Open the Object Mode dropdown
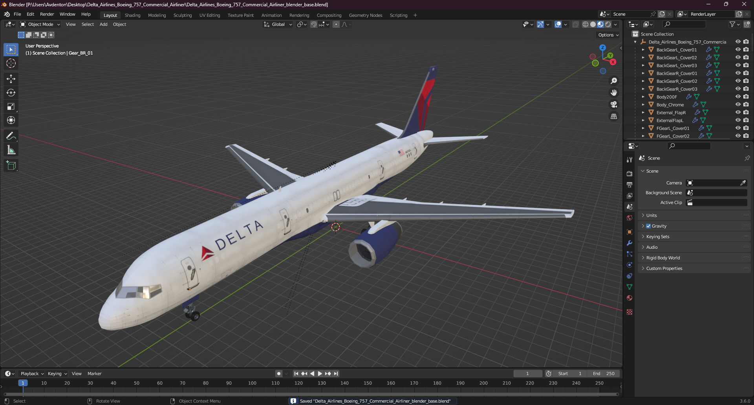The image size is (754, 405). click(x=40, y=24)
